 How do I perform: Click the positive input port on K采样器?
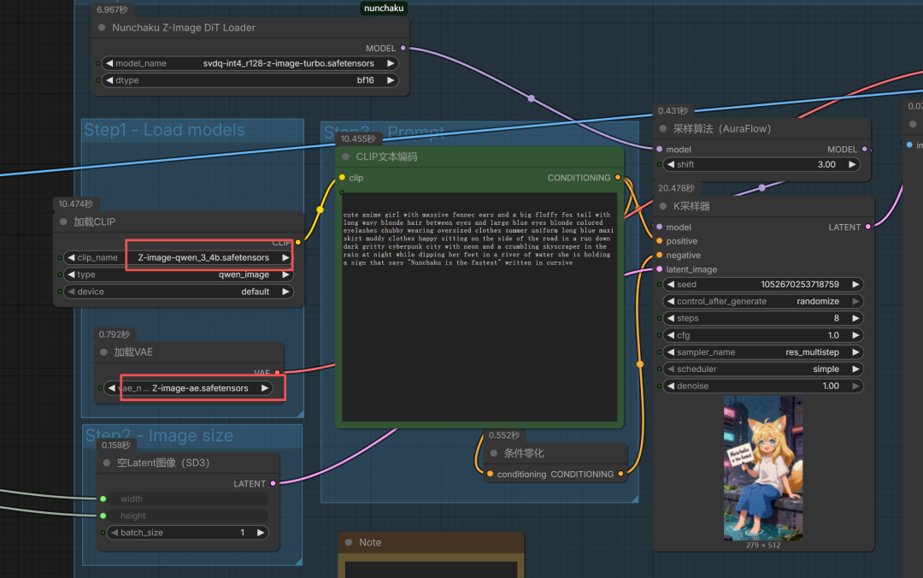(659, 242)
